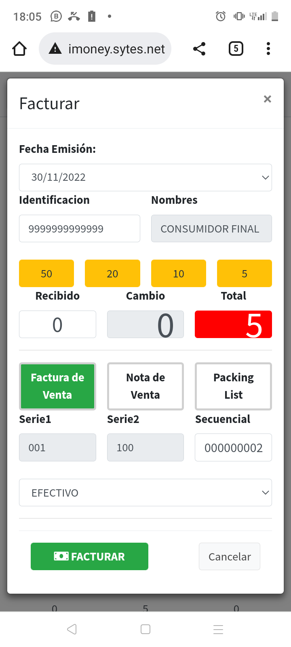The height and width of the screenshot is (647, 291).
Task: Open the tab switcher showing 5 tabs
Action: pos(236,49)
